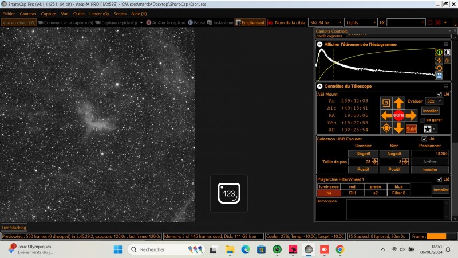Open the Évaluer 32x rate dropdown
This screenshot has height=258, width=458.
coord(434,101)
